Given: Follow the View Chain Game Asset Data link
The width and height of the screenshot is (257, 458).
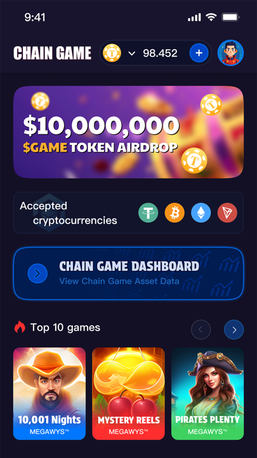Looking at the screenshot, I should click(x=119, y=281).
